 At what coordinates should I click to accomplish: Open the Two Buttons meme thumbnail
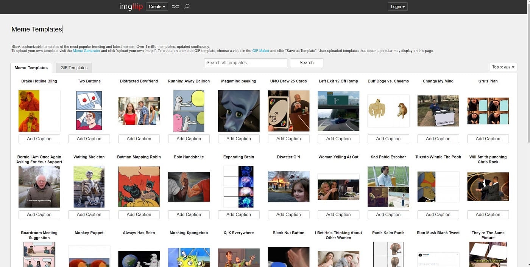(x=89, y=110)
